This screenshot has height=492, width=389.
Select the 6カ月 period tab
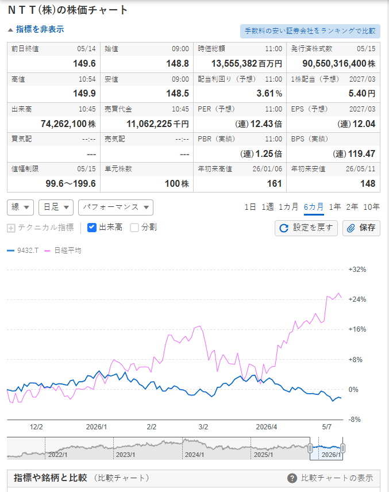[x=314, y=207]
